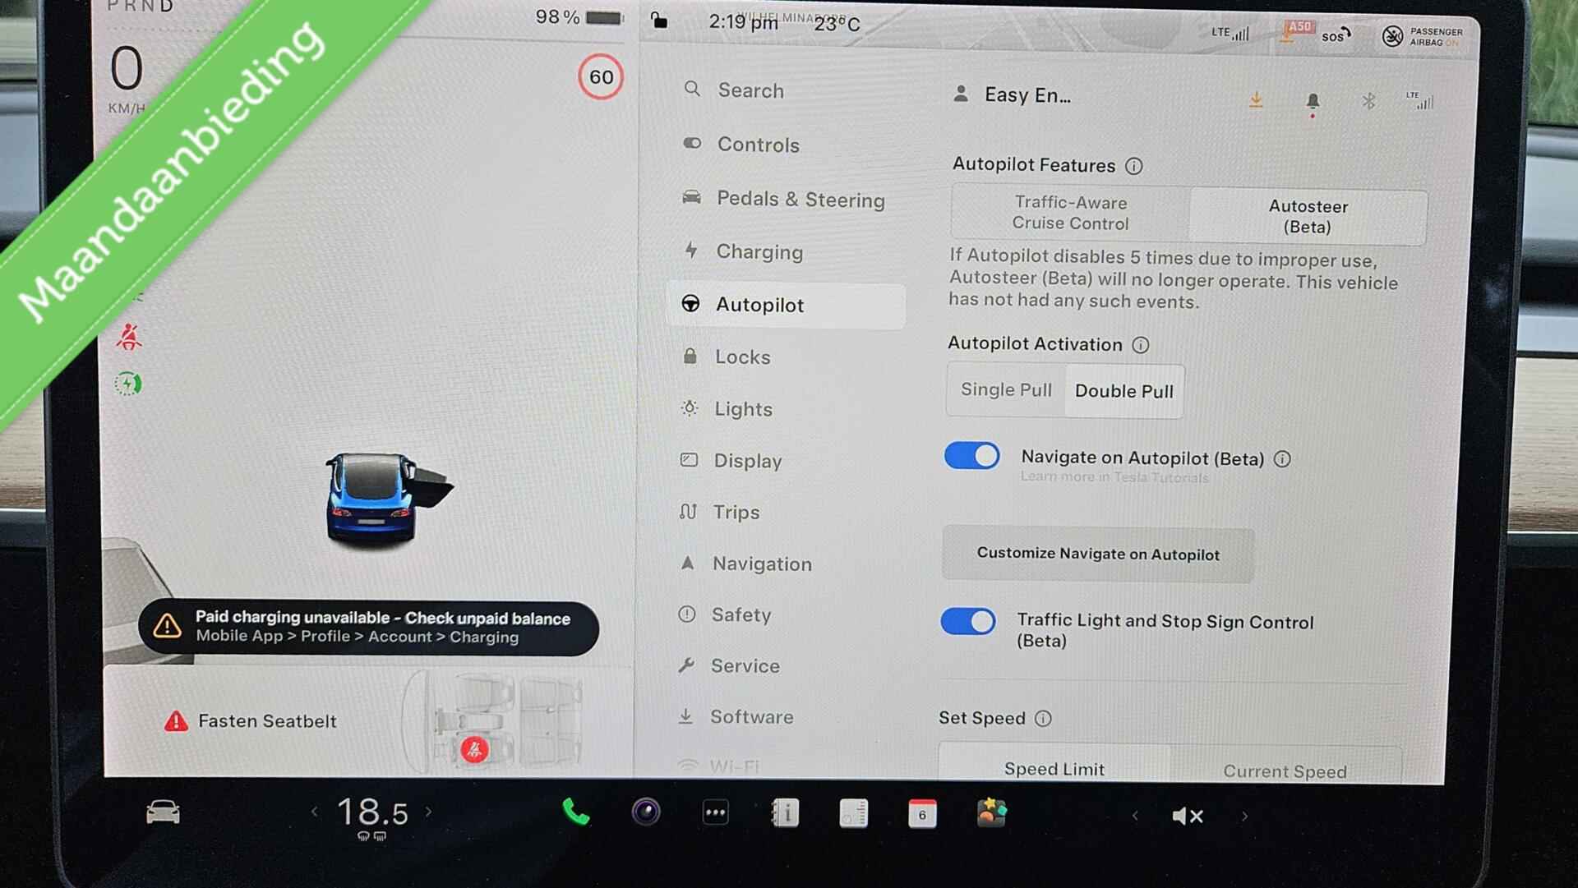
Task: Toggle Navigate on Autopilot Beta switch
Action: pos(971,457)
